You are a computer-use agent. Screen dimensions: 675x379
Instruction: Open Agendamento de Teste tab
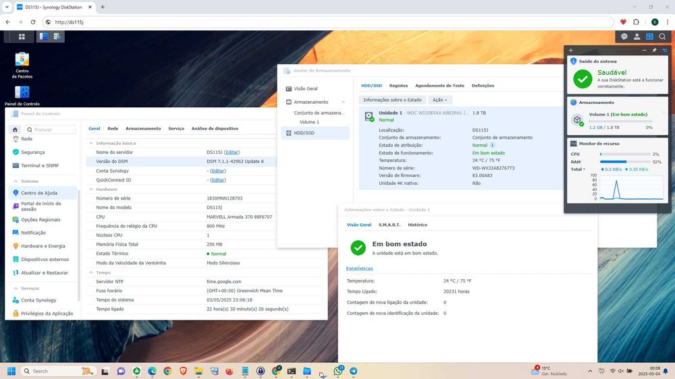pyautogui.click(x=439, y=86)
